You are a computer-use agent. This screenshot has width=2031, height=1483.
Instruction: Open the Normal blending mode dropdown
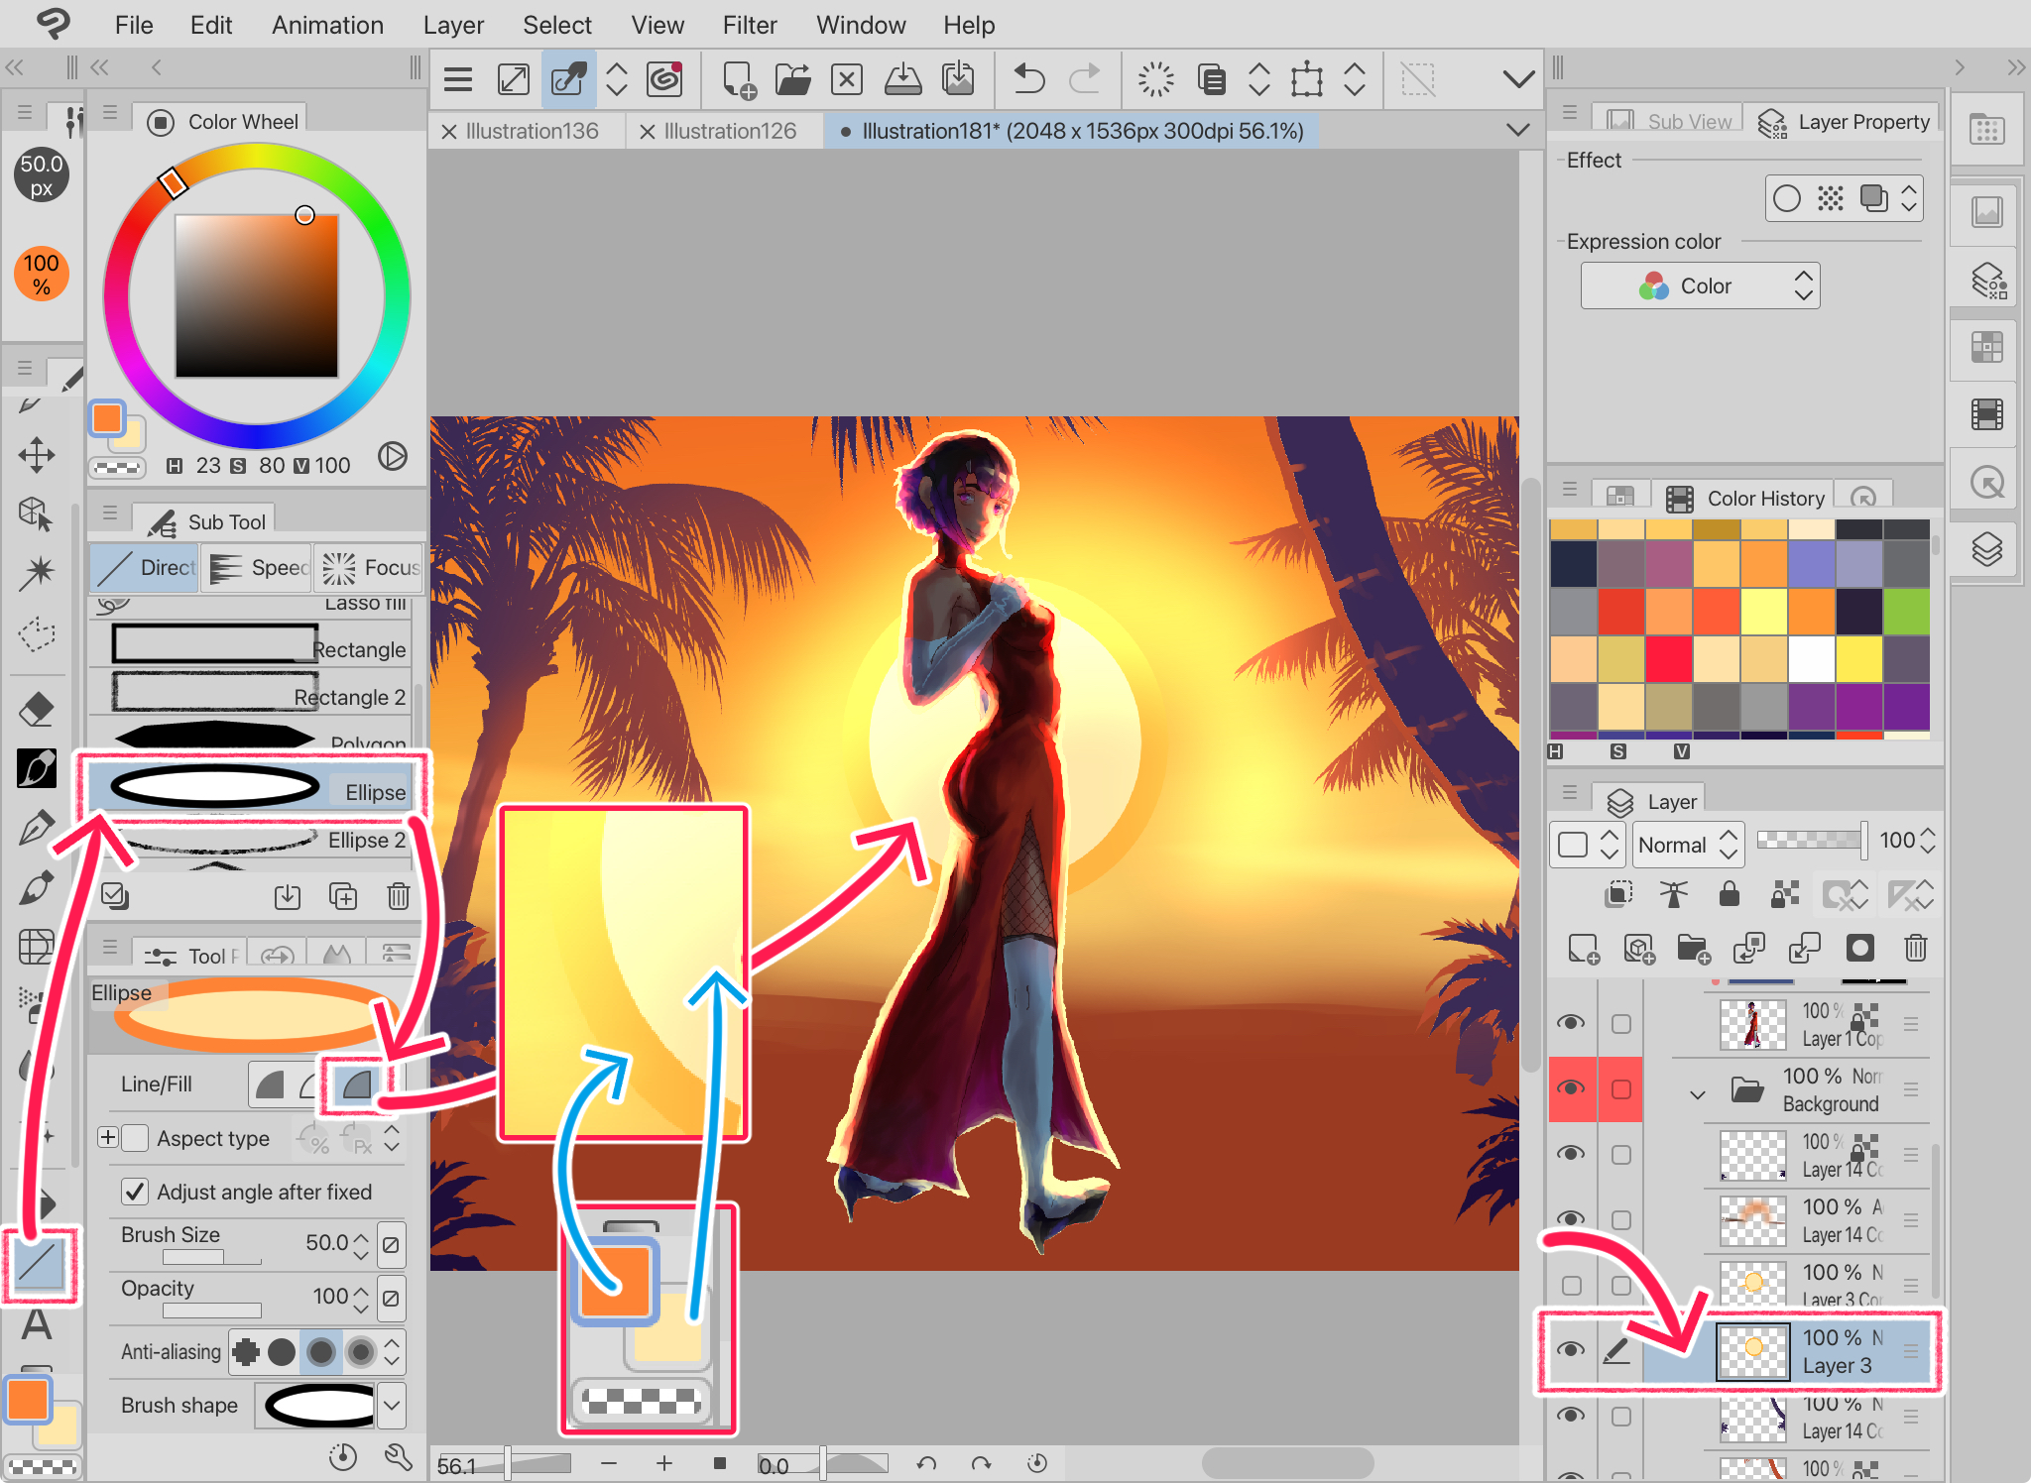coord(1688,845)
